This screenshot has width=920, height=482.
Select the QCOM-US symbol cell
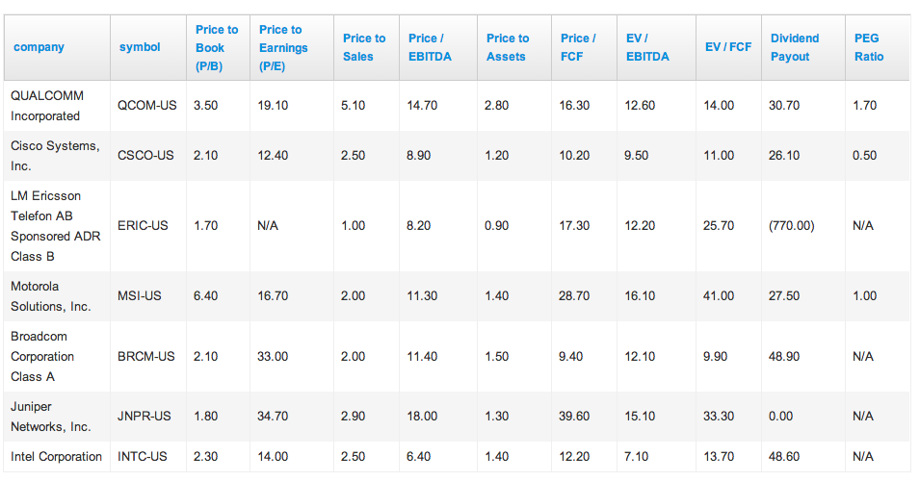146,106
